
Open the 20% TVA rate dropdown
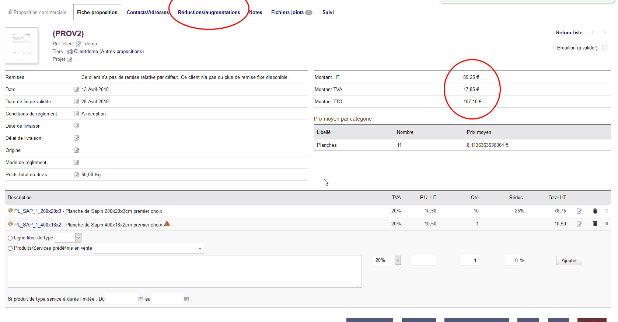coord(398,260)
